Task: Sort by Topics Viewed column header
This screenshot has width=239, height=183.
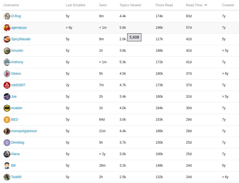Action: 130,5
